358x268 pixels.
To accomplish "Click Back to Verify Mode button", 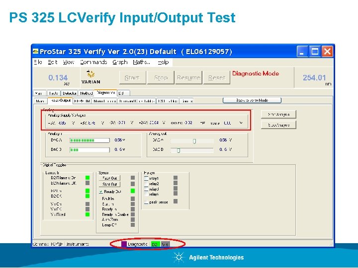I will [x=252, y=100].
